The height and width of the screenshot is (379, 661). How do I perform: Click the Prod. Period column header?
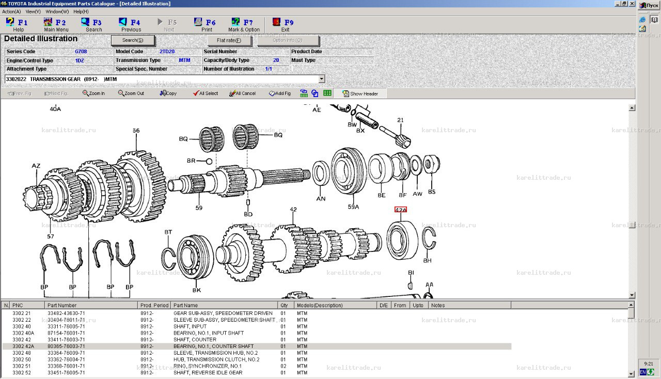[x=154, y=305]
